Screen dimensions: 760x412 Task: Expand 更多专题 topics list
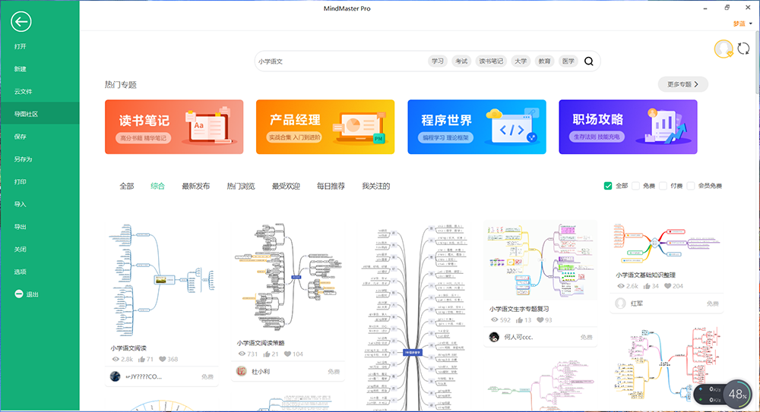pyautogui.click(x=682, y=84)
